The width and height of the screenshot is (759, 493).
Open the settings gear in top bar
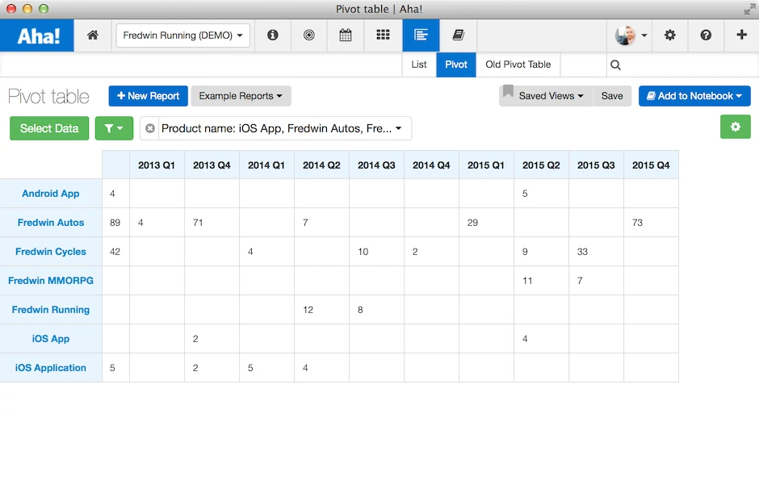(x=670, y=35)
